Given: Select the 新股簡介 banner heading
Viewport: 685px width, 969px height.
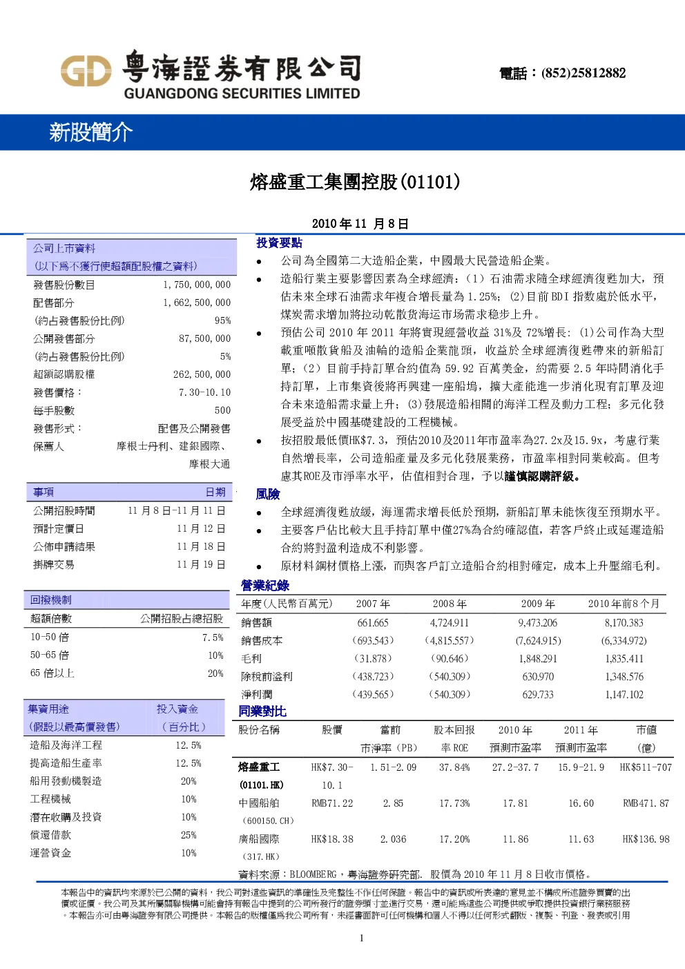Looking at the screenshot, I should click(x=90, y=132).
